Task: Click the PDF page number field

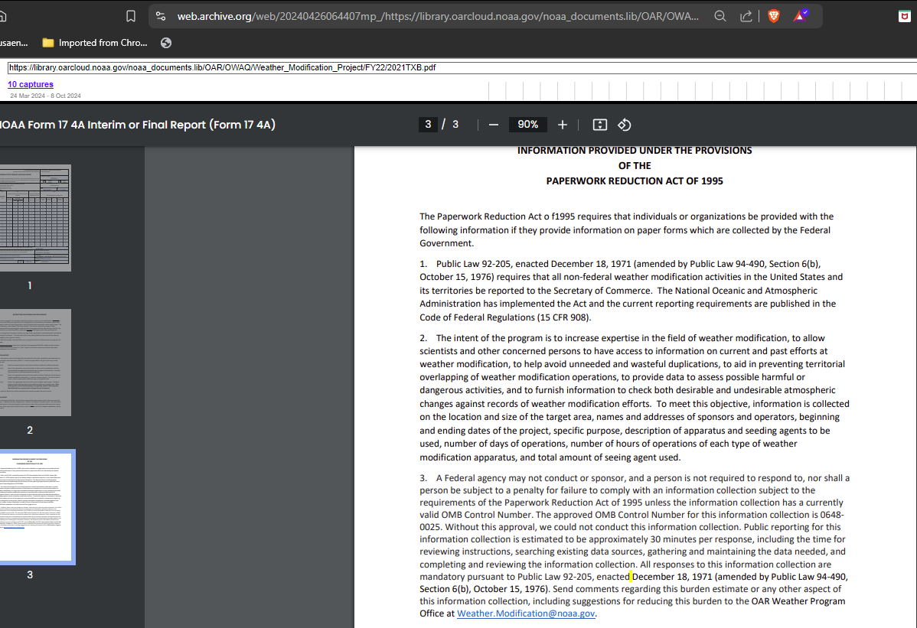Action: (428, 125)
